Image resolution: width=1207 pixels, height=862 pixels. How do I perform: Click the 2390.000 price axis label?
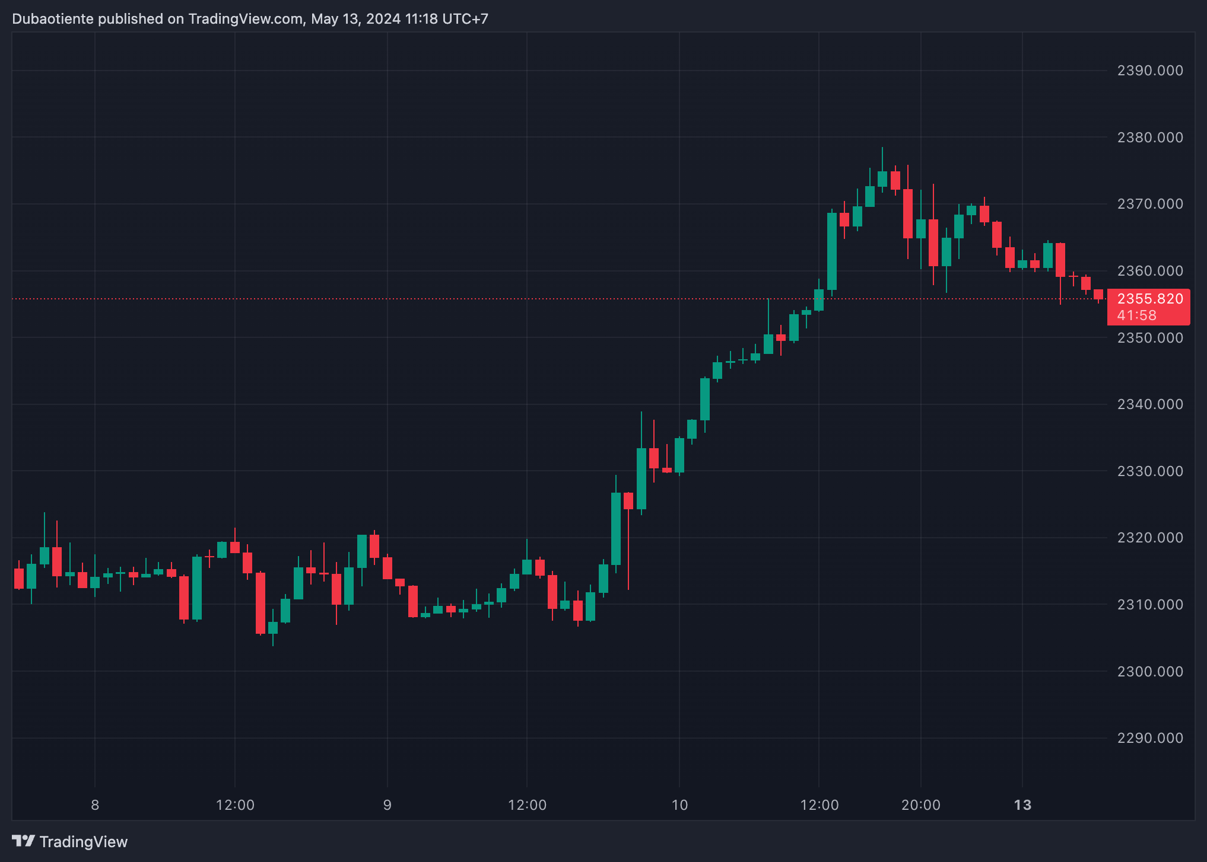click(x=1150, y=71)
